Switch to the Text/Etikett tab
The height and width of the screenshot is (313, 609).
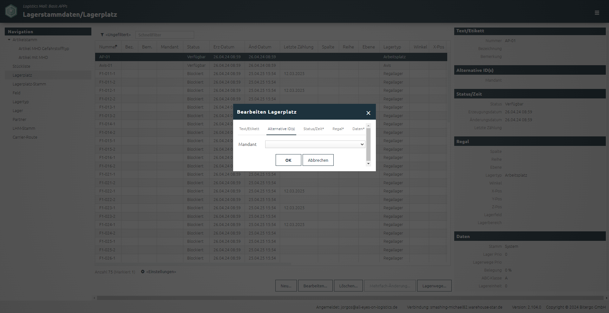249,129
